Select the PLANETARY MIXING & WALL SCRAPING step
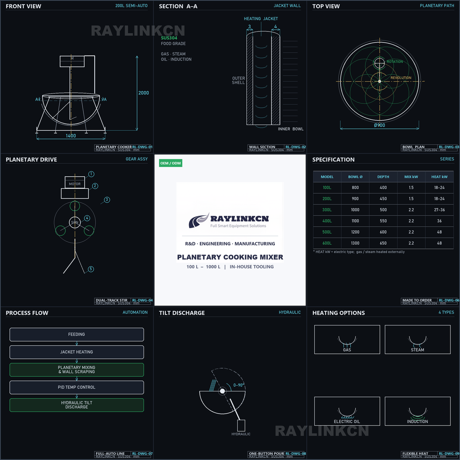The height and width of the screenshot is (460, 460). click(77, 370)
